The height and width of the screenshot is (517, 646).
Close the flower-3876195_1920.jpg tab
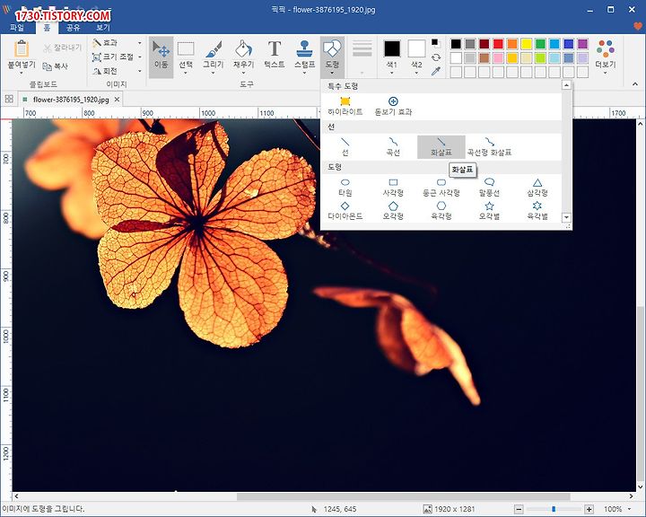click(x=117, y=100)
